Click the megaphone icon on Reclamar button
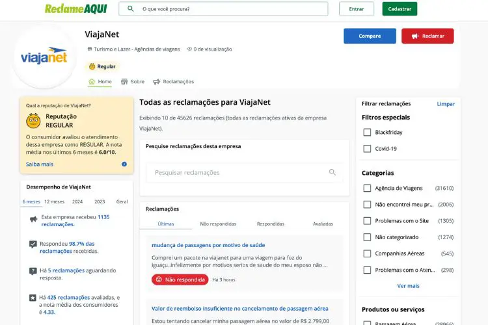The width and height of the screenshot is (488, 325). coord(415,36)
